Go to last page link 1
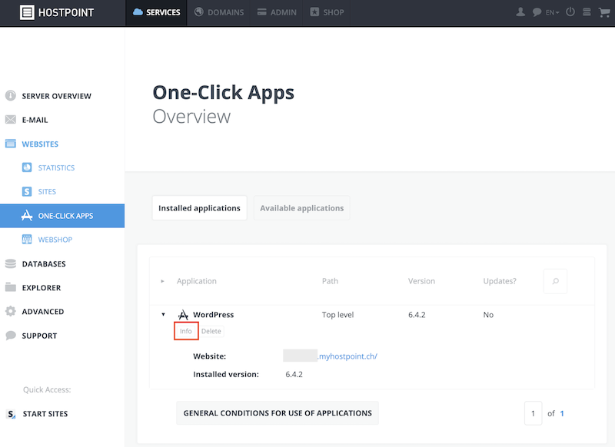The image size is (615, 447). (x=562, y=413)
